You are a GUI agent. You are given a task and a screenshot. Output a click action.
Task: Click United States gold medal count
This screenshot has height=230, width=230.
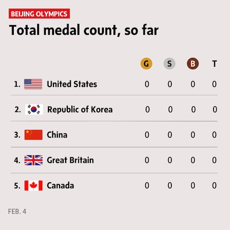coord(147,84)
